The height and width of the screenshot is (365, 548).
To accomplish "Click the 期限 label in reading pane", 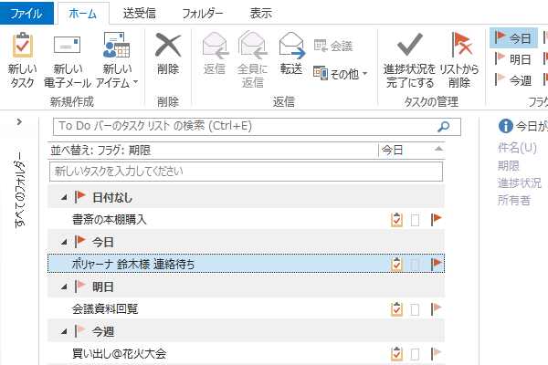I will pyautogui.click(x=509, y=165).
